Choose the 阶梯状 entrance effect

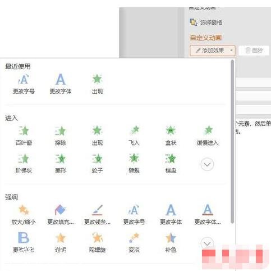point(24,164)
